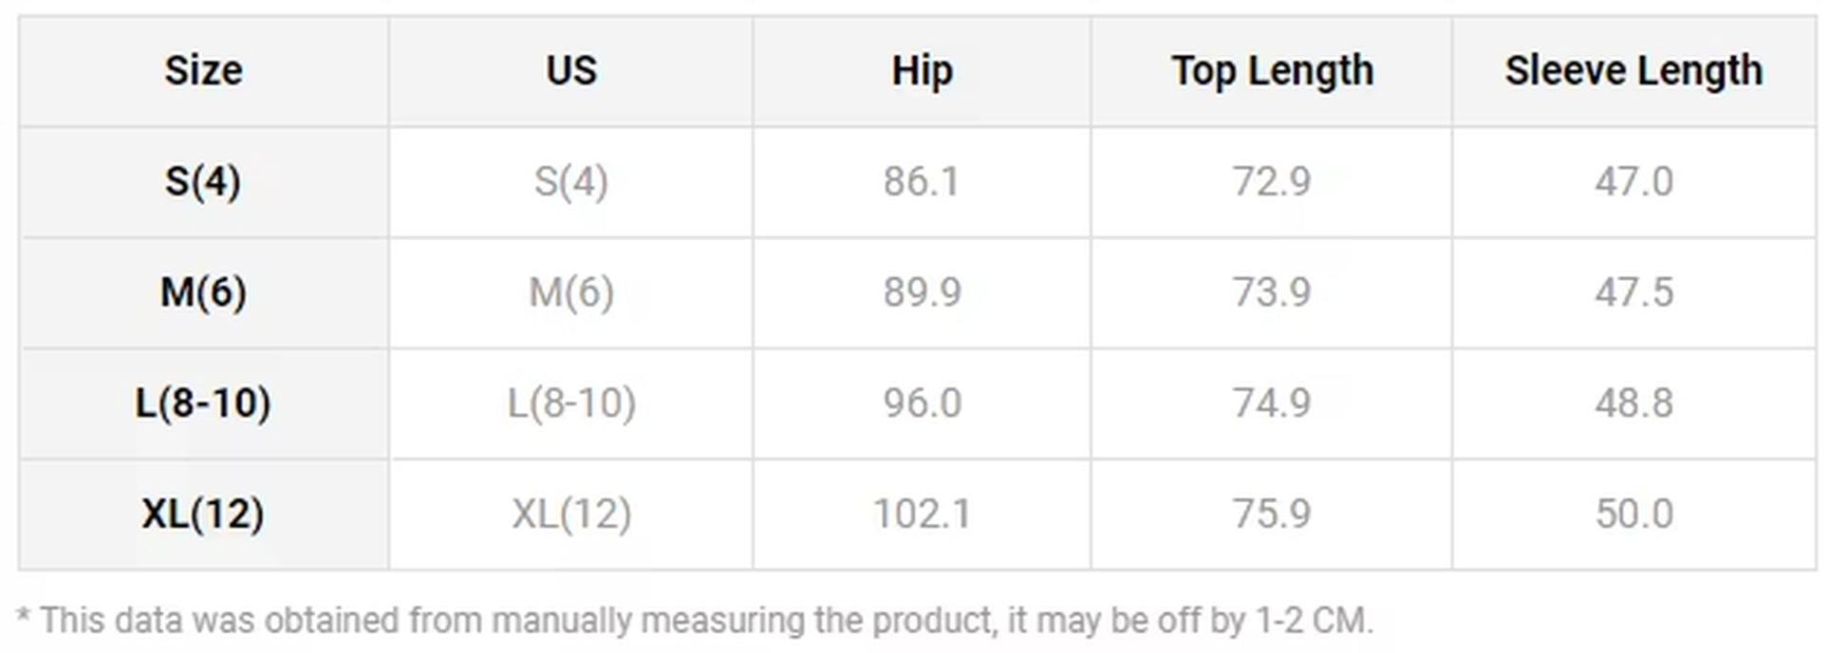Screen dimensions: 1847x653
Task: Select the Sleeve Length column header
Action: point(1633,70)
